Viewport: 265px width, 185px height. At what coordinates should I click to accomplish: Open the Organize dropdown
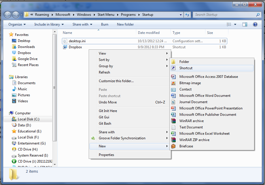17,24
